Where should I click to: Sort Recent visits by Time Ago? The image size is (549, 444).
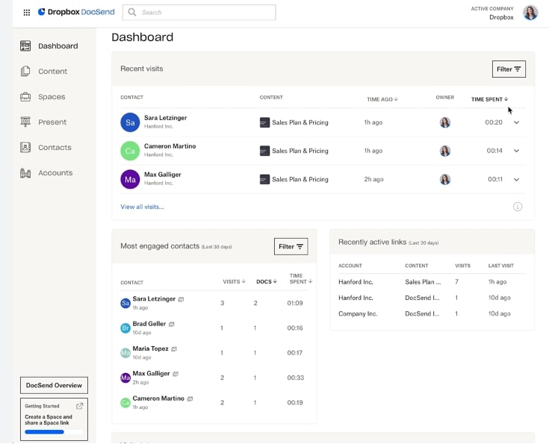[x=382, y=99]
